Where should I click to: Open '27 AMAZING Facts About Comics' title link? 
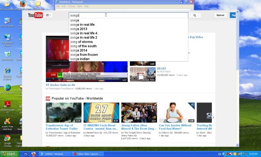101,127
